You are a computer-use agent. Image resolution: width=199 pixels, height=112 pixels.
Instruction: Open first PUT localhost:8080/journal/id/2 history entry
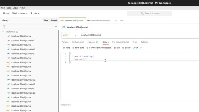[x=21, y=54]
